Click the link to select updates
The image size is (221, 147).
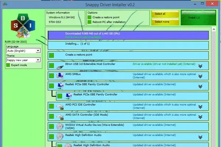(x=83, y=37)
